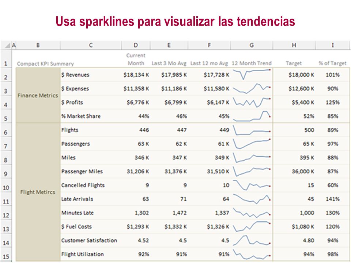Click the Target column title
The width and height of the screenshot is (351, 263).
click(294, 63)
